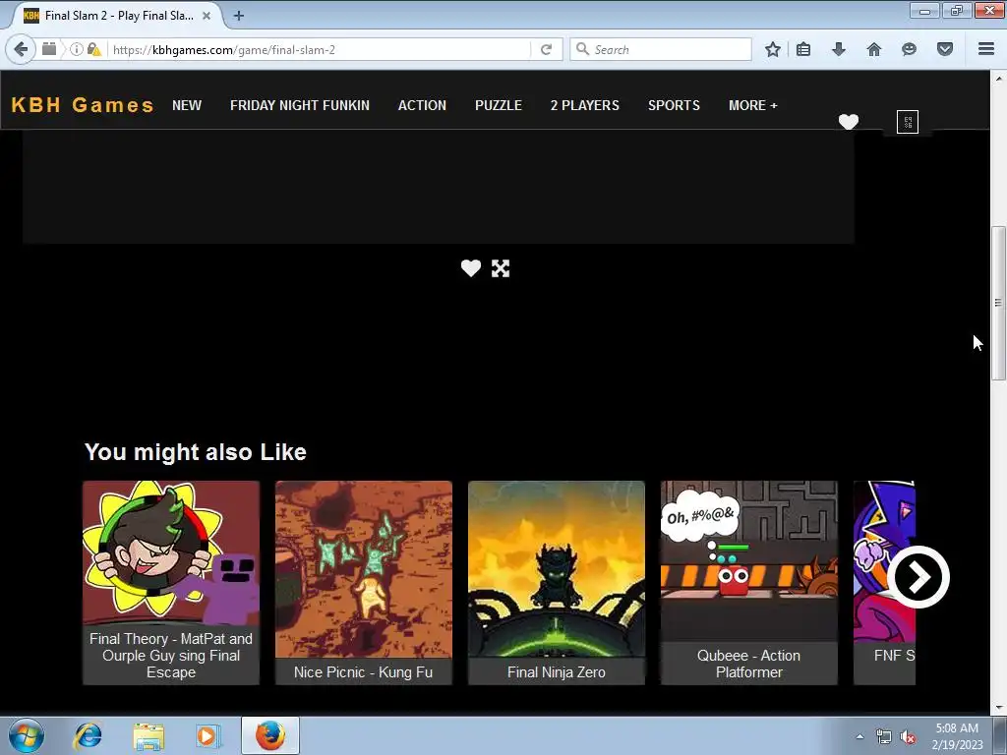
Task: Go to the Firefox home page icon
Action: [874, 49]
